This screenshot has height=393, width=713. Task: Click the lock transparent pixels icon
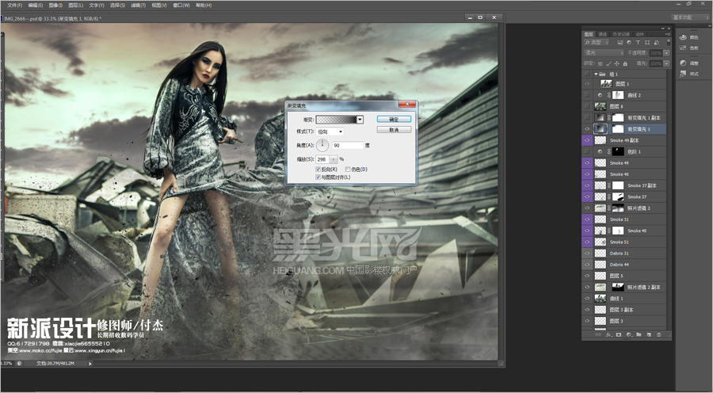click(601, 63)
